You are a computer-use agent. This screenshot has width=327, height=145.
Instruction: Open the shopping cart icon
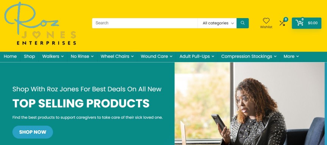click(299, 23)
